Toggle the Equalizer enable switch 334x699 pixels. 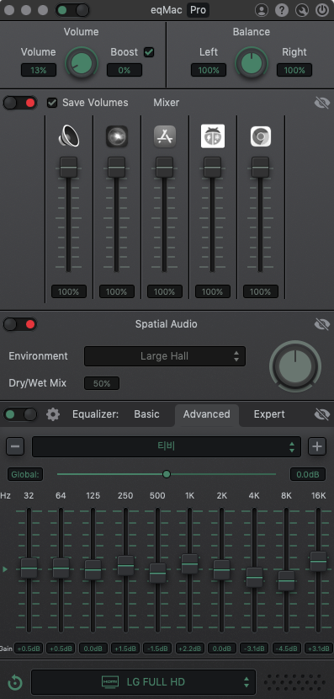tap(20, 414)
